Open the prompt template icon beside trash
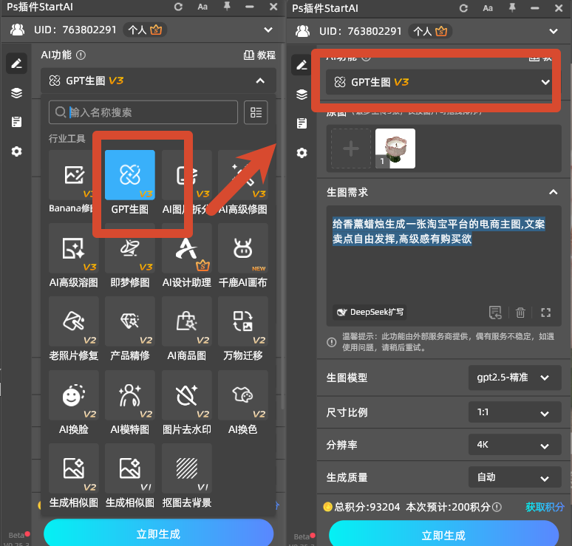The width and height of the screenshot is (572, 546). click(495, 313)
